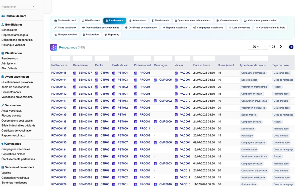
Task: Click the professional icon beside PRO007 in RDV000444
Action: coord(136,80)
